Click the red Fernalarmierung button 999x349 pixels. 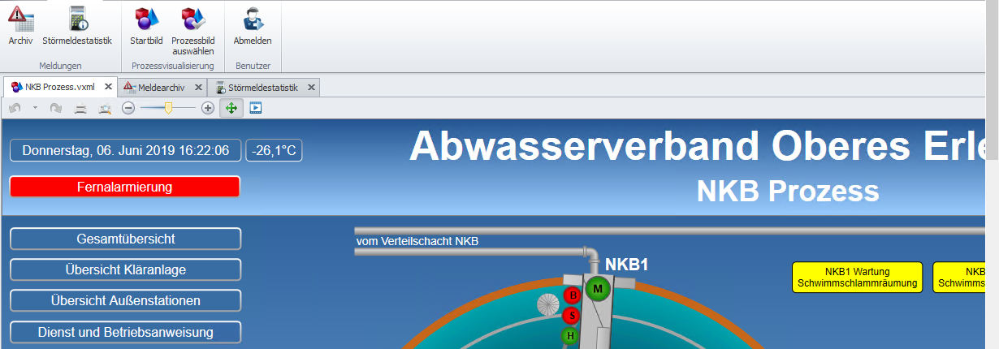[125, 187]
